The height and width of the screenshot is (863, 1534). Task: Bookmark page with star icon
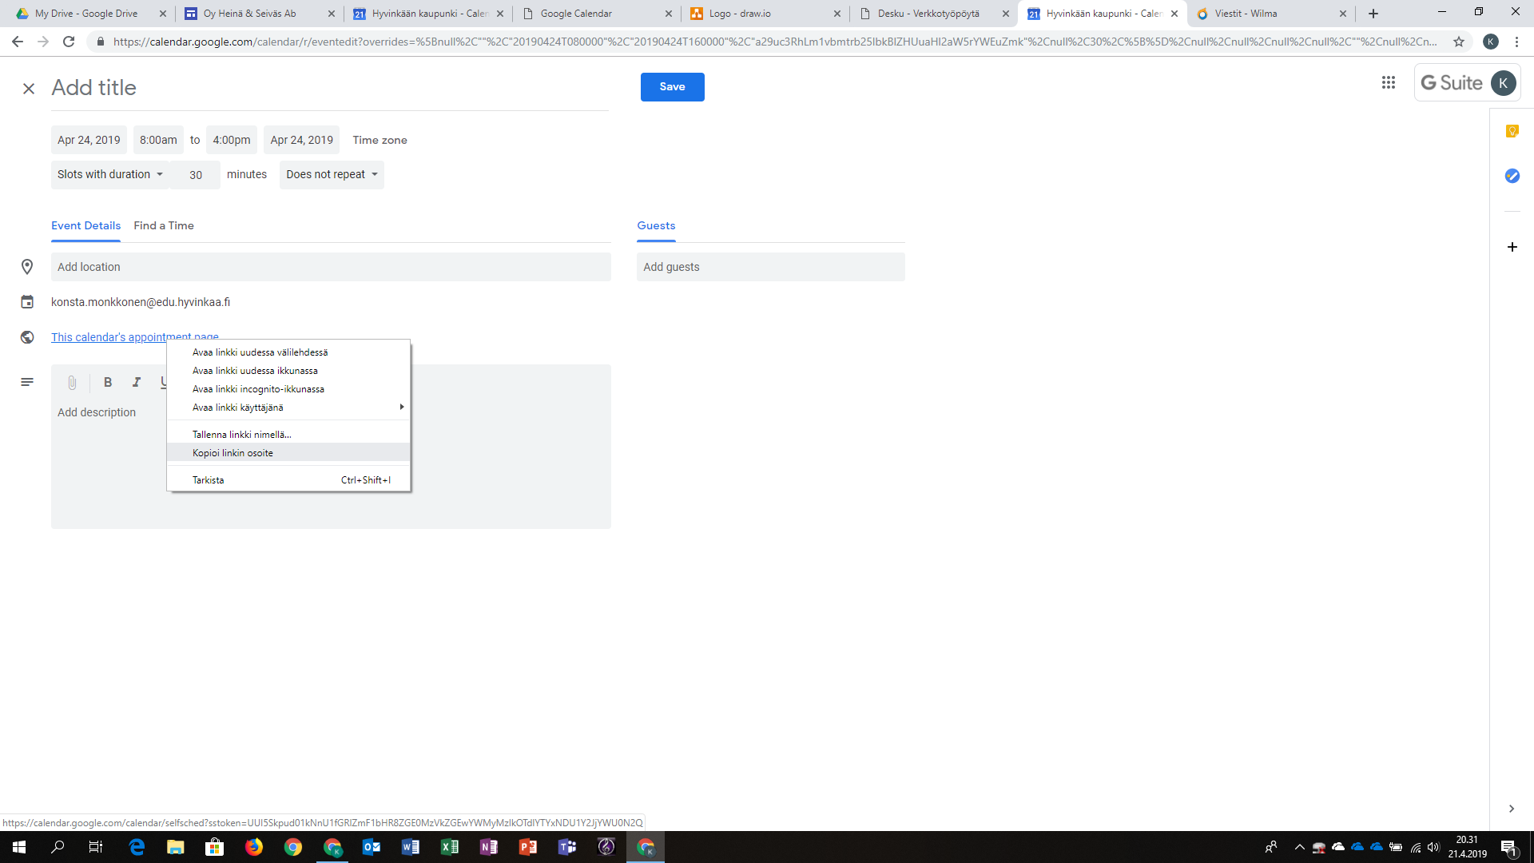click(1459, 42)
